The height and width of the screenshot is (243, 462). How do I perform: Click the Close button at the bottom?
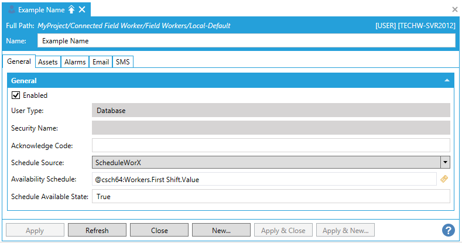click(x=159, y=230)
